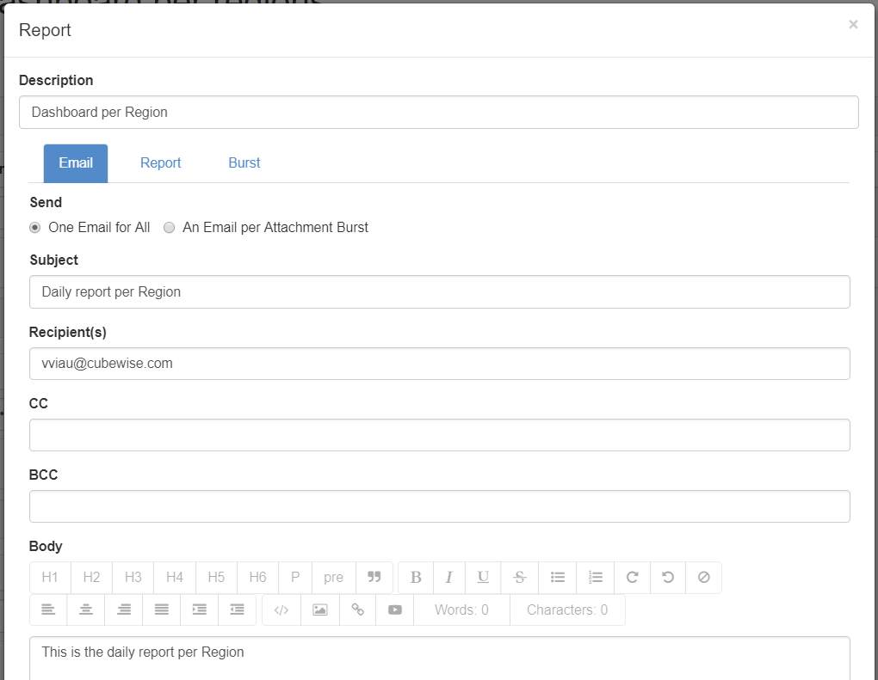Image resolution: width=878 pixels, height=680 pixels.
Task: Toggle italic formatting
Action: click(x=448, y=577)
